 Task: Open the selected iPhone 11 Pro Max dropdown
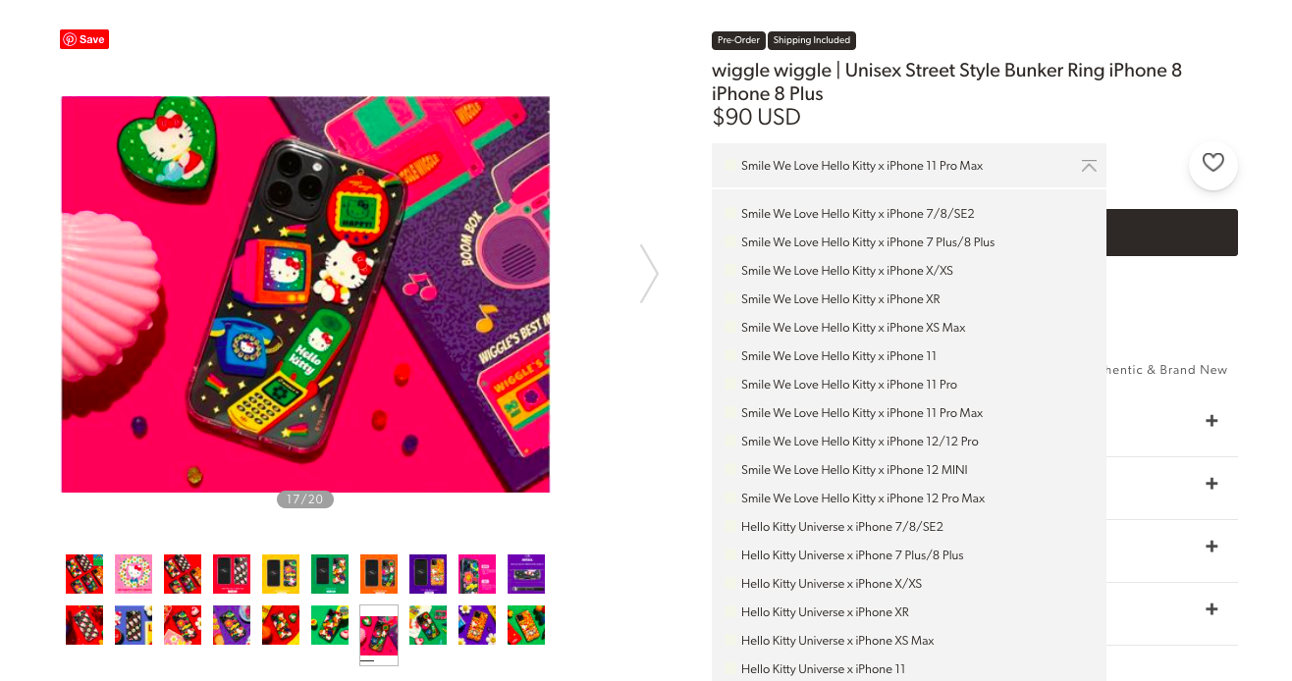click(x=909, y=166)
